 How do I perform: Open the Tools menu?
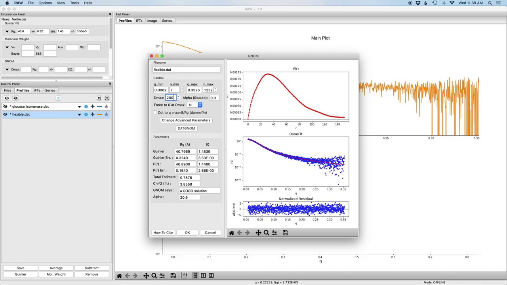(x=74, y=3)
